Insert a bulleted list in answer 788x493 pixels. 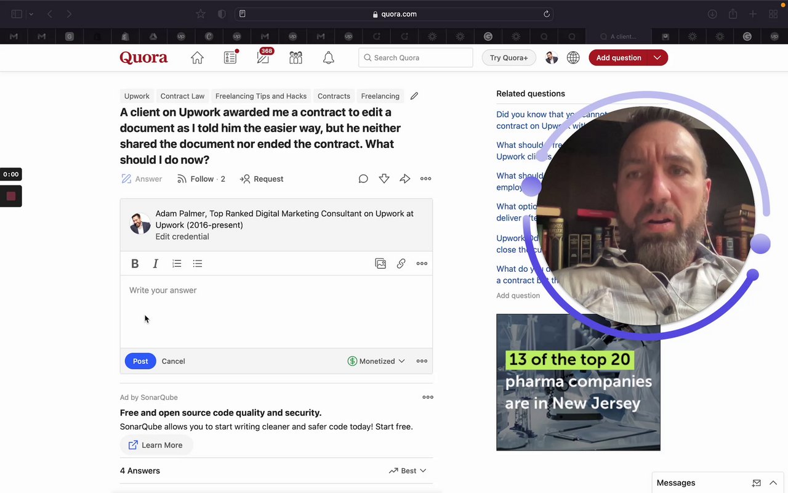click(x=198, y=264)
